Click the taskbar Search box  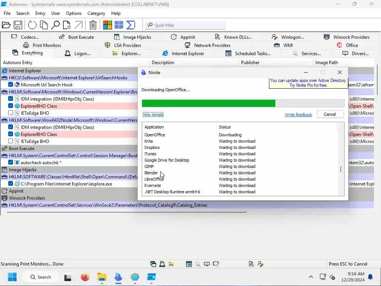click(41, 277)
